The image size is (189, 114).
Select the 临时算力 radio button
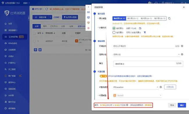click(114, 28)
